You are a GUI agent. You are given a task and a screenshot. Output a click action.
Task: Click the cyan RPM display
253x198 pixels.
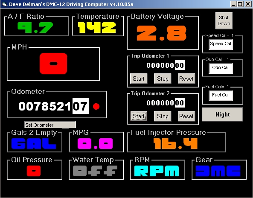pyautogui.click(x=157, y=171)
